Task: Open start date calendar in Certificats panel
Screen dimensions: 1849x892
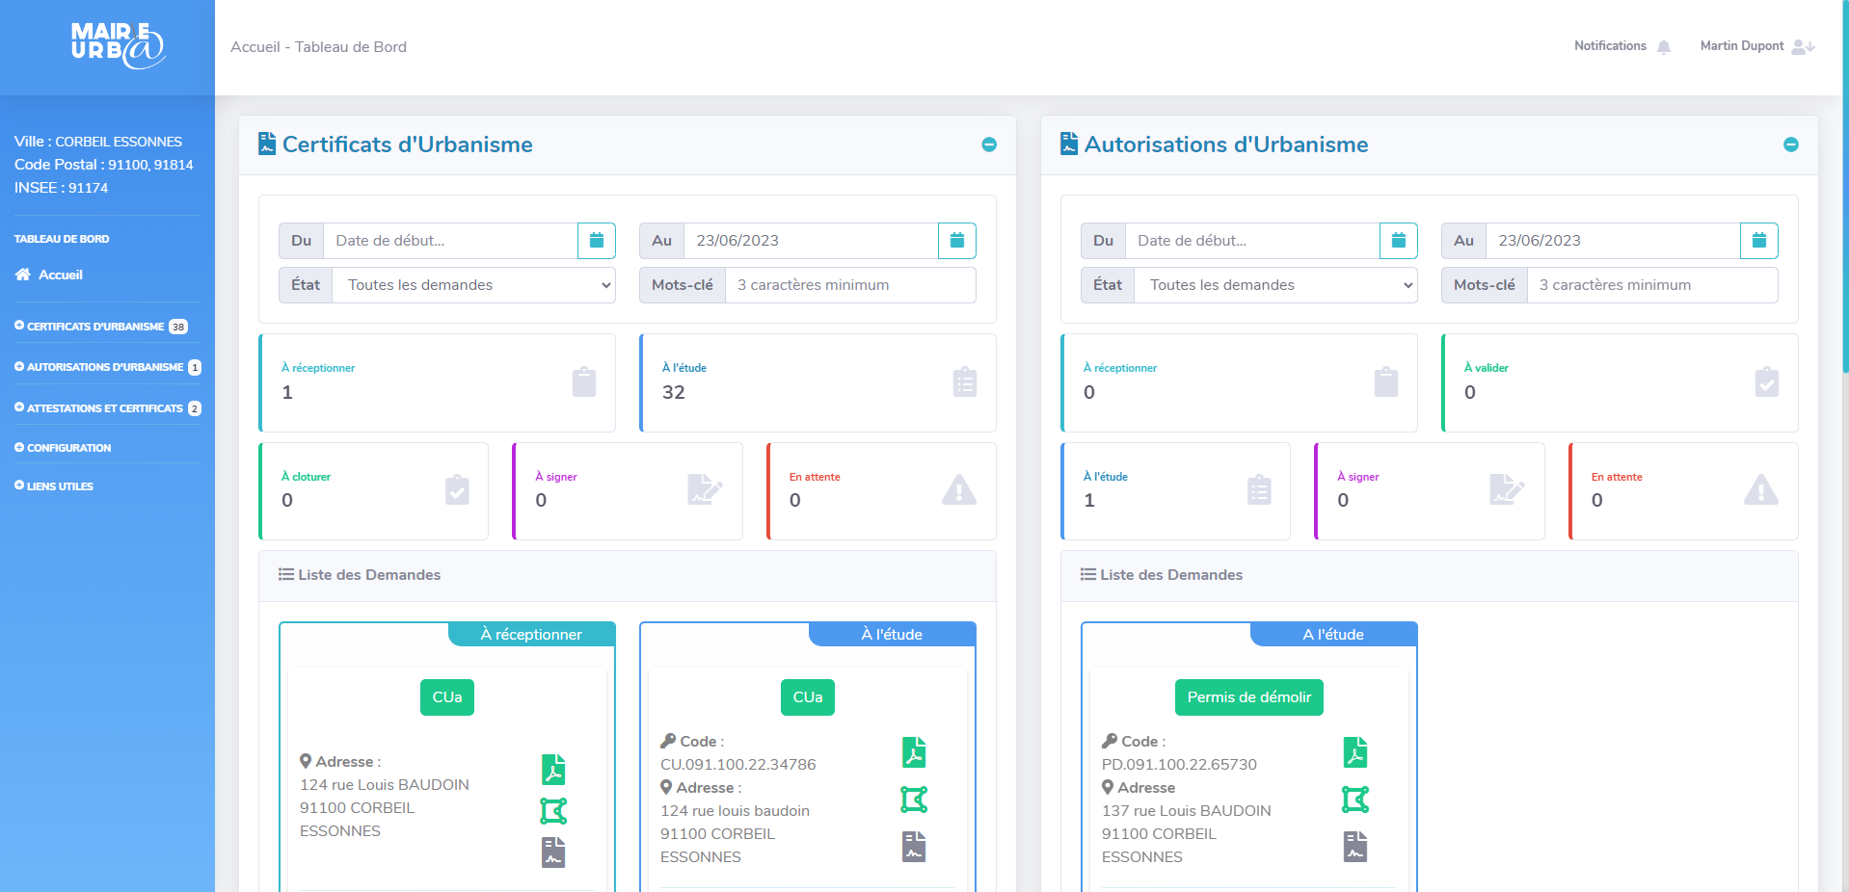Action: pyautogui.click(x=597, y=241)
